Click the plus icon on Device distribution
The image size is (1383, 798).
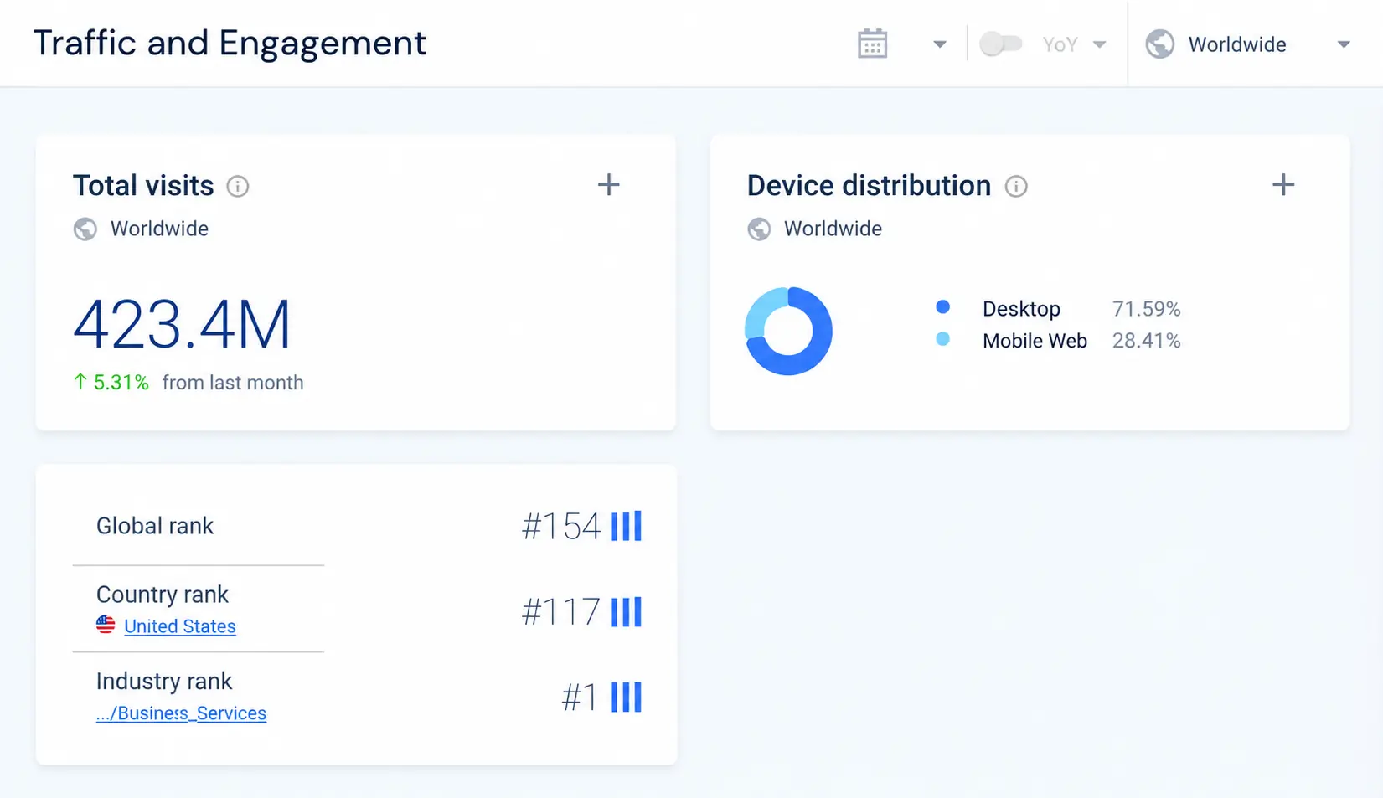(x=1283, y=184)
